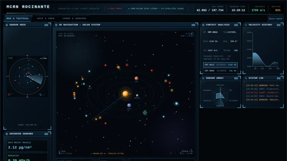Screen dimensions: 287x161
Task: Open the 23:44:58 INFO Trajectory log entry
Action: 263,89
